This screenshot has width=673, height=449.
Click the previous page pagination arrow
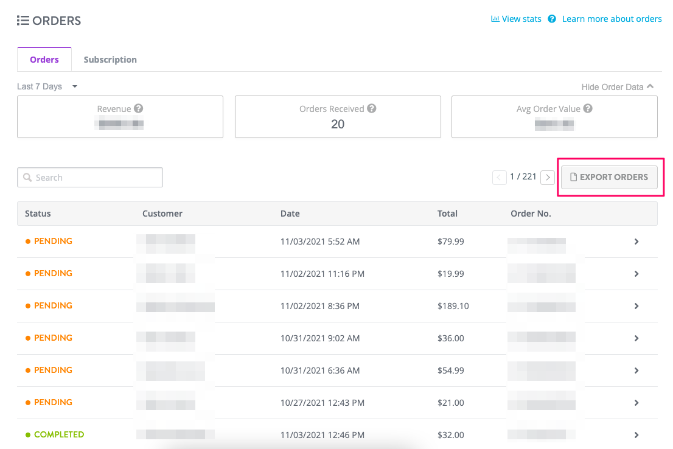[500, 177]
